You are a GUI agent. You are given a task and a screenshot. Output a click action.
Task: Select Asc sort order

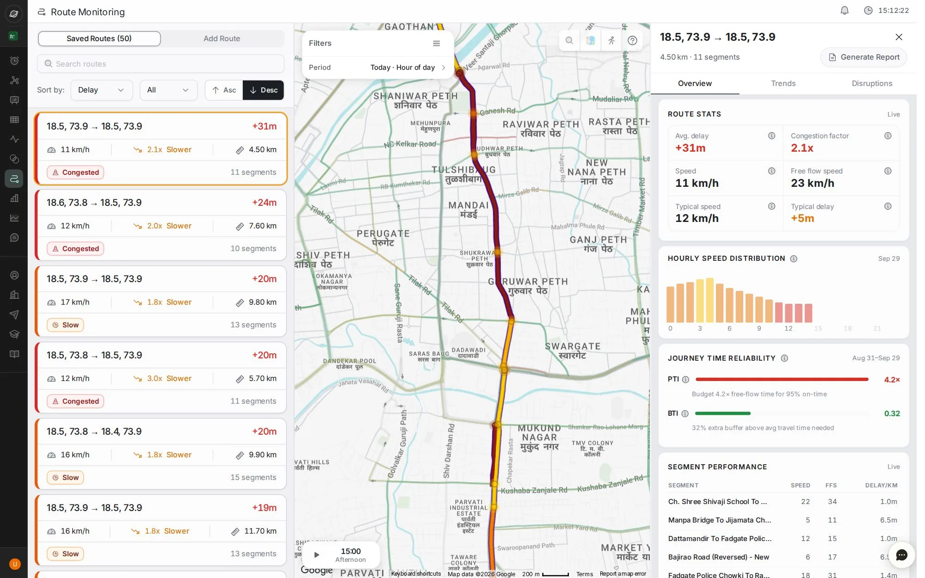224,90
